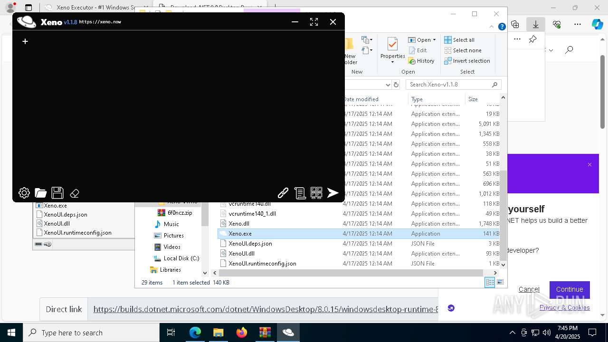Collapse the Explorer ribbon with chevron

(x=492, y=27)
